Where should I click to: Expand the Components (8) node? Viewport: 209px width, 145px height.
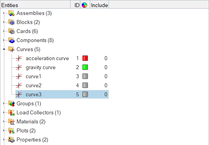(x=4, y=40)
